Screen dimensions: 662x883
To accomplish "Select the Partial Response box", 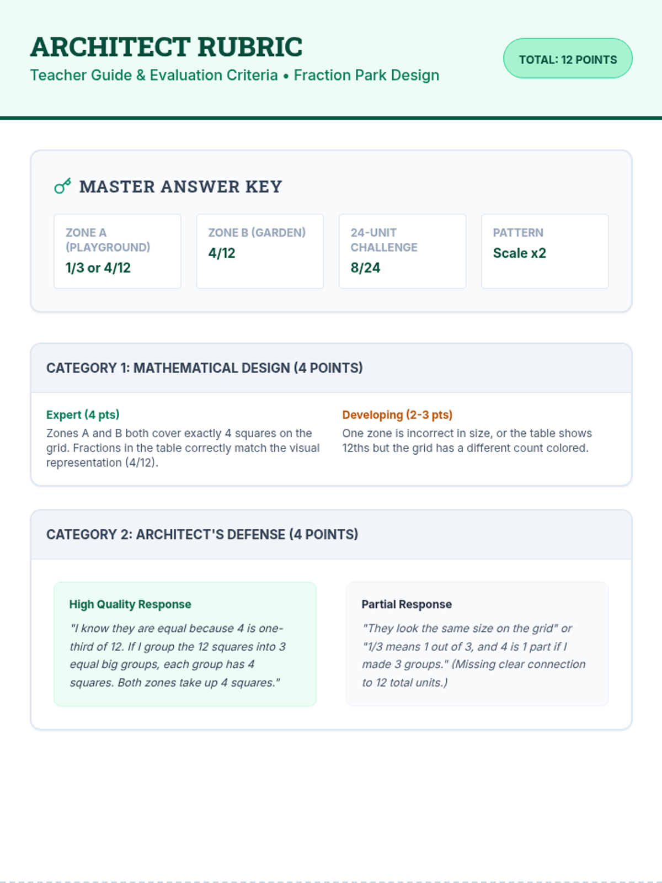I will (x=477, y=643).
